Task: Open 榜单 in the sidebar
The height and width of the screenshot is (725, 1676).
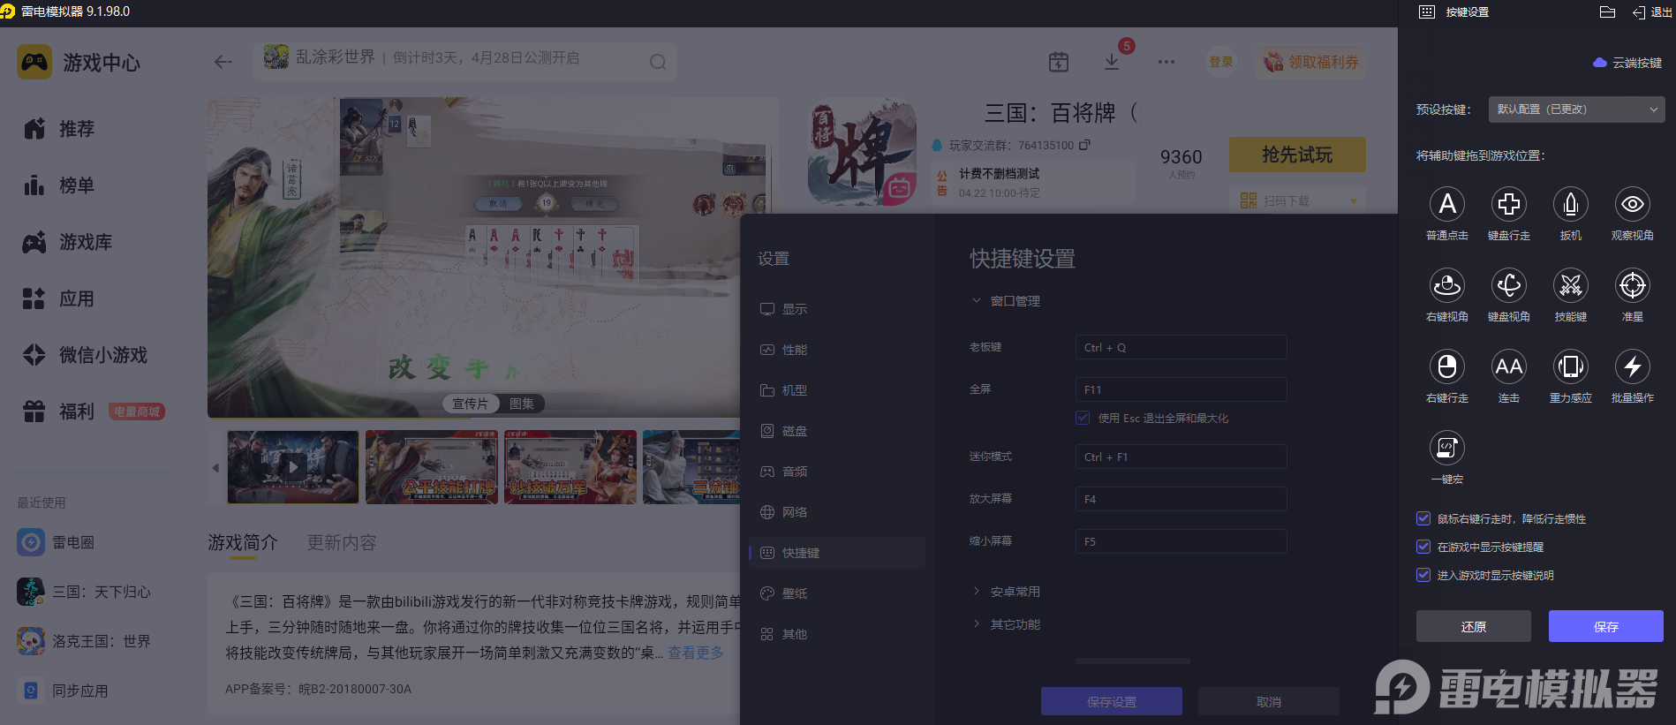Action: pyautogui.click(x=58, y=185)
